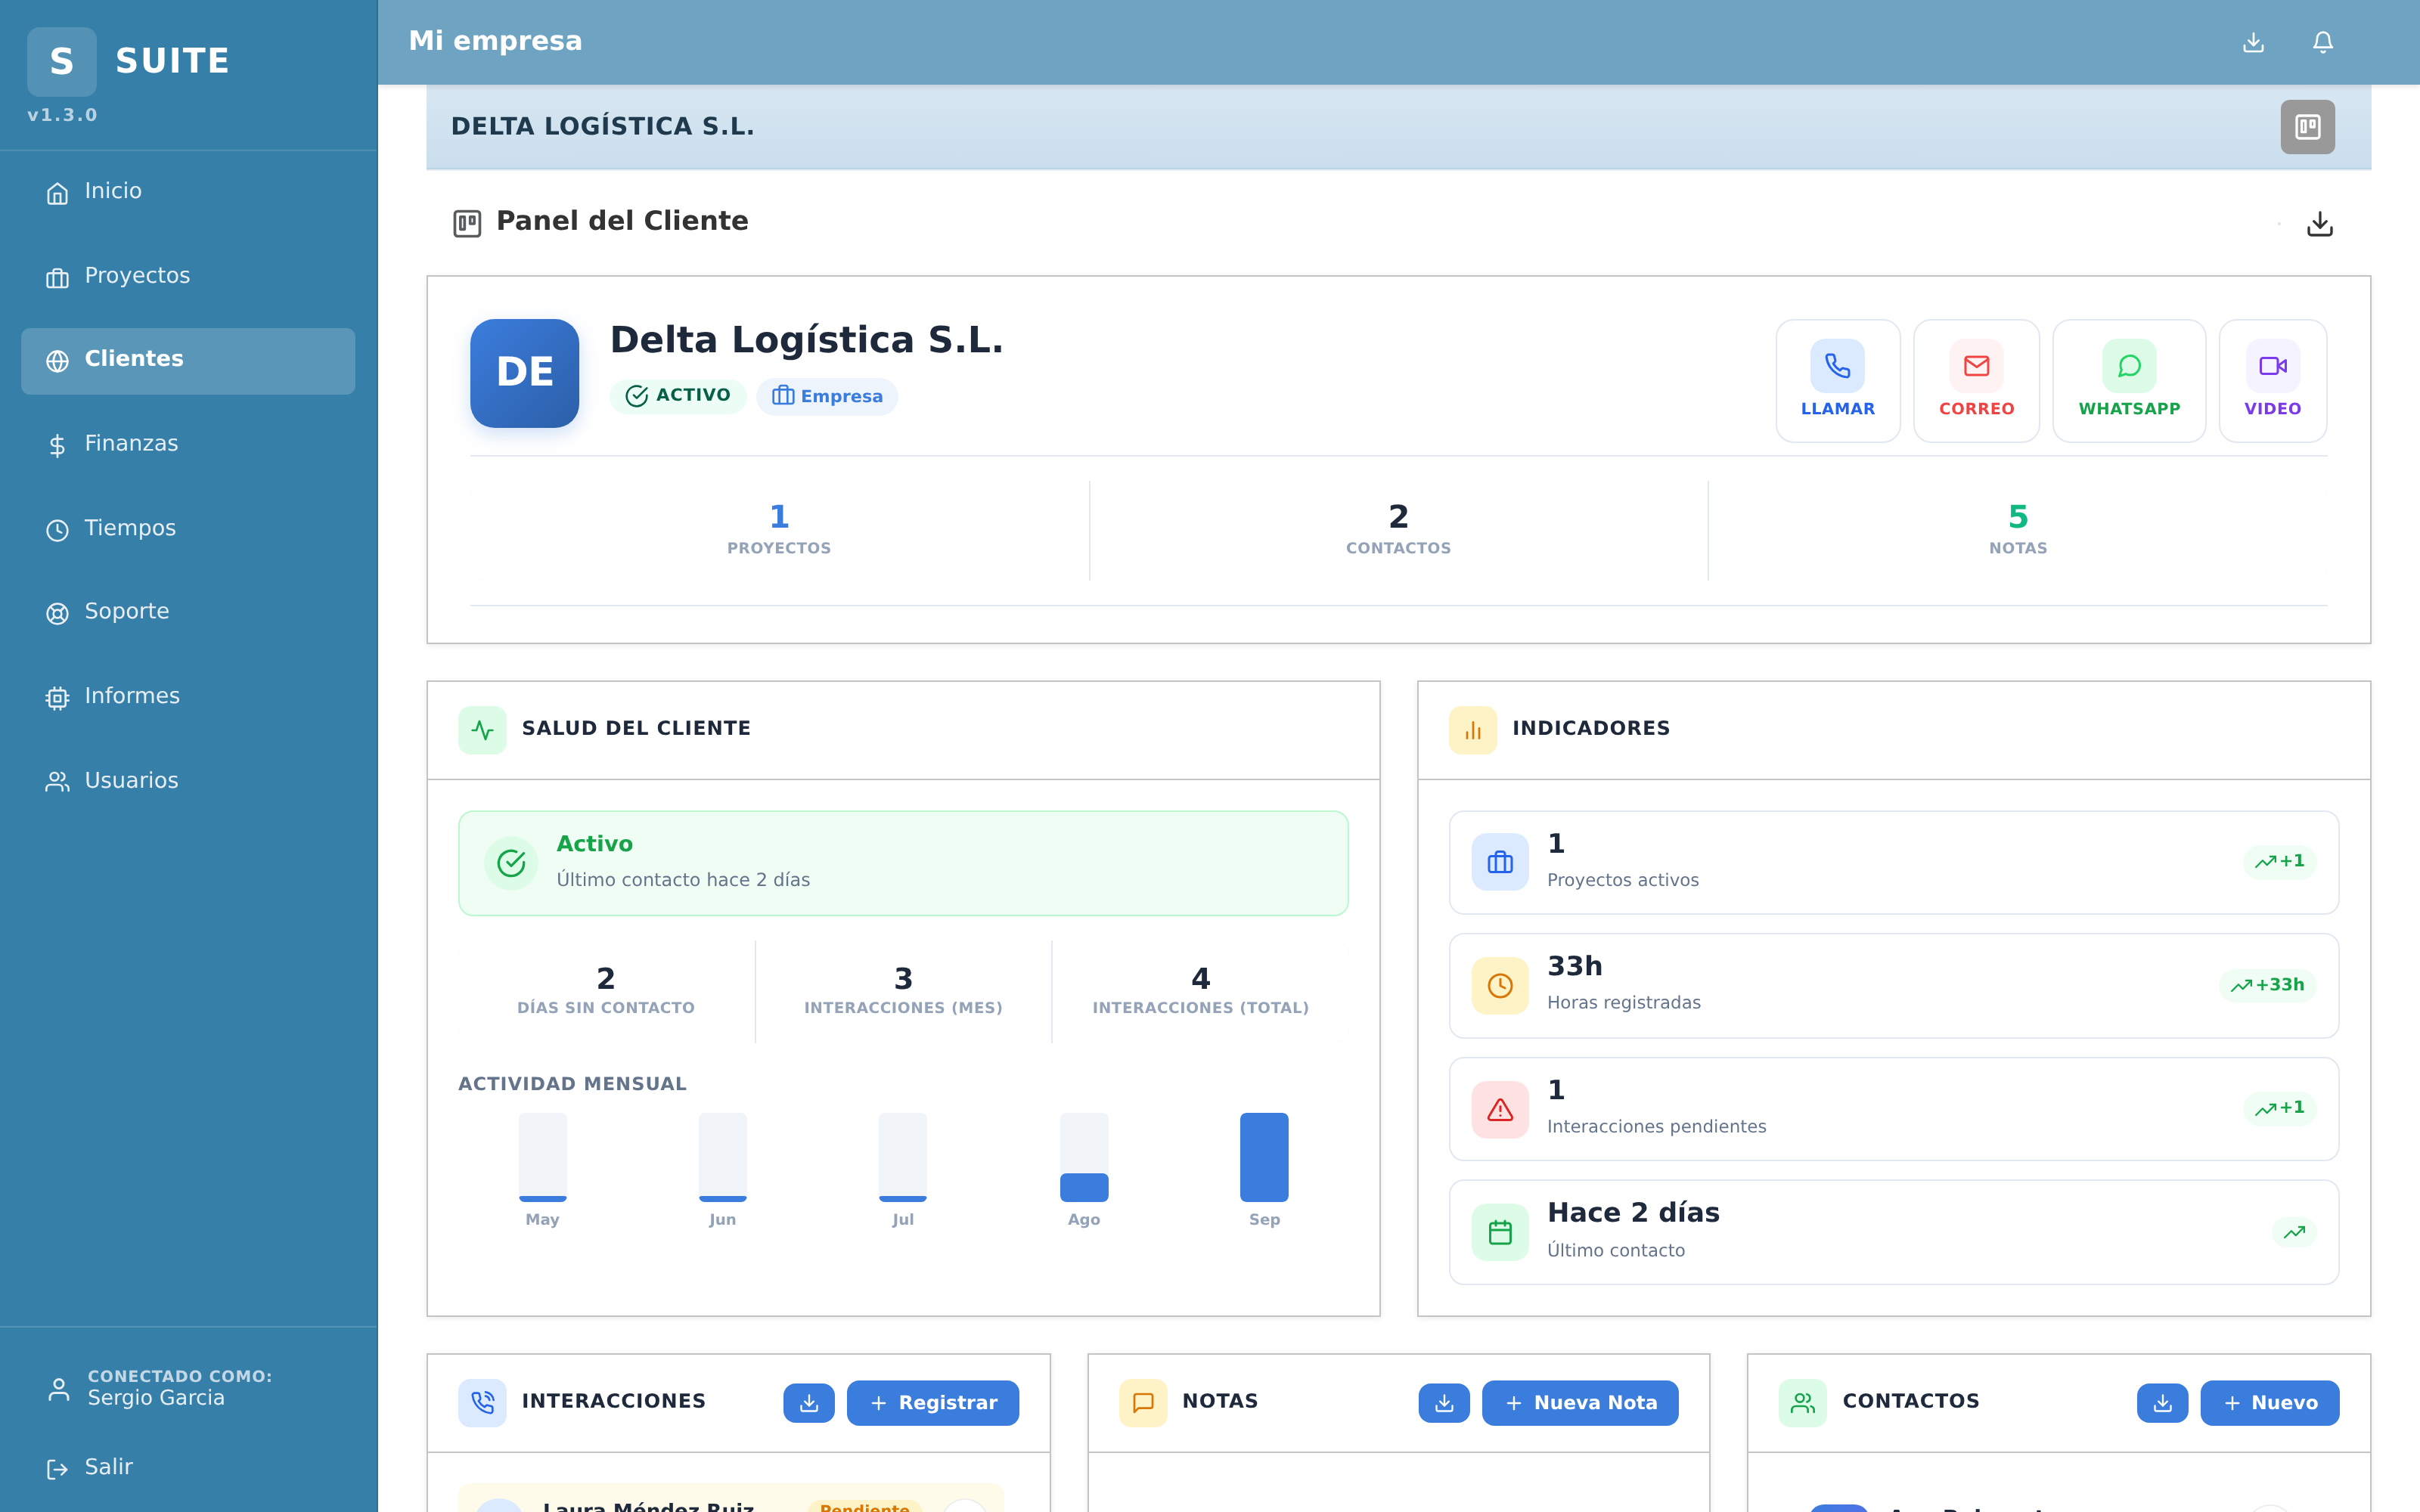Click the 1 Proyectos stat

(x=779, y=530)
